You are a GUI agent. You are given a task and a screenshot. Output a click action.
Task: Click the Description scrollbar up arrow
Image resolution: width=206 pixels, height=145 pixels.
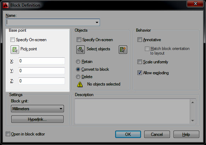[x=193, y=102]
